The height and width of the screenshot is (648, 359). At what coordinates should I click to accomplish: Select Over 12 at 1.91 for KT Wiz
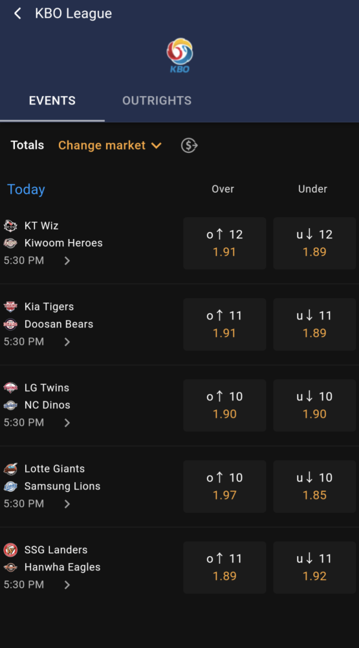[225, 244]
